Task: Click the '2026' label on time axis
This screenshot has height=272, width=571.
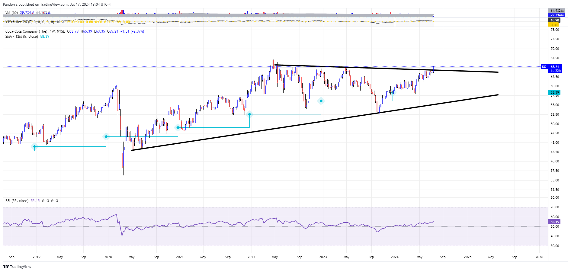Action: pyautogui.click(x=539, y=257)
